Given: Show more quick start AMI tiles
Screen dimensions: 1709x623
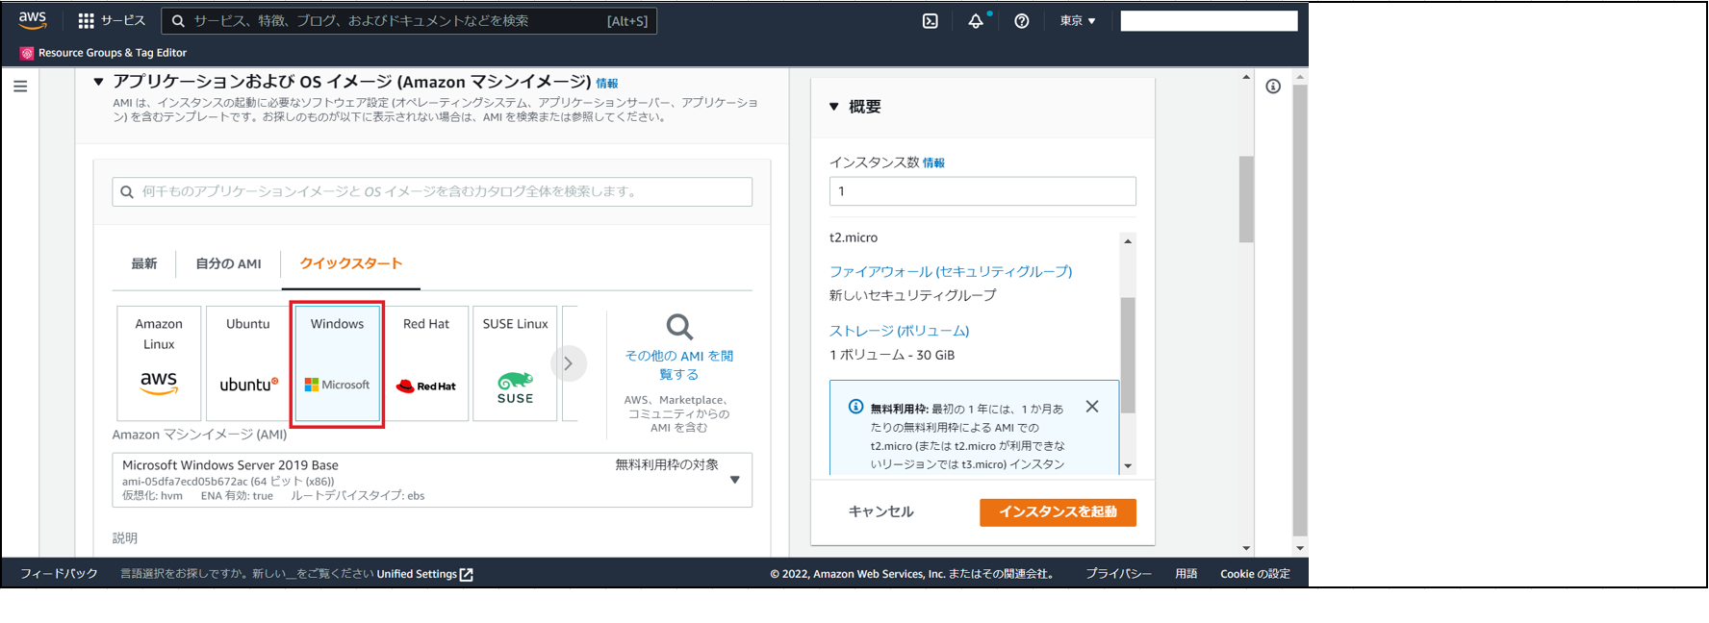Looking at the screenshot, I should point(569,363).
